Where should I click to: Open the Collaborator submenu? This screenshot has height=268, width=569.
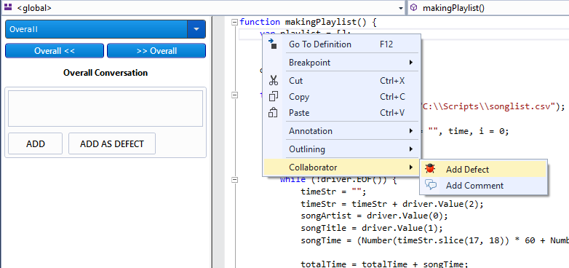click(x=341, y=167)
